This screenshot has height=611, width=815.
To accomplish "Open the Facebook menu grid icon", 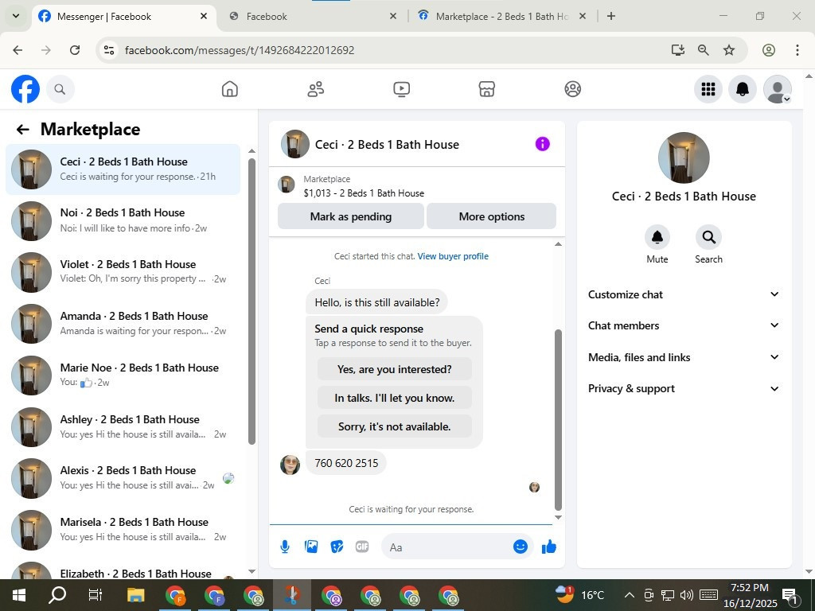I will point(708,89).
